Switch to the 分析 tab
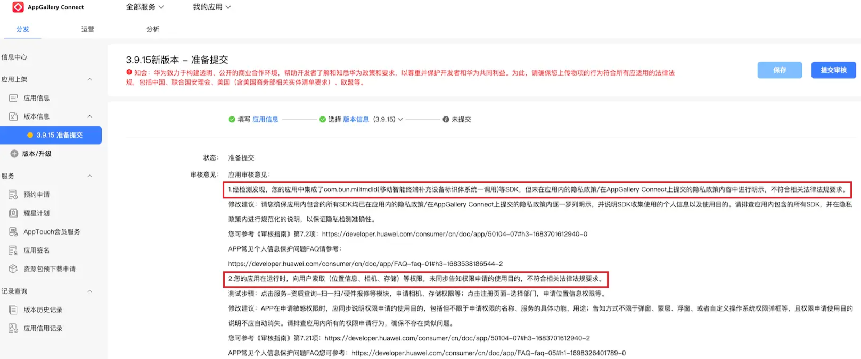 pyautogui.click(x=153, y=29)
